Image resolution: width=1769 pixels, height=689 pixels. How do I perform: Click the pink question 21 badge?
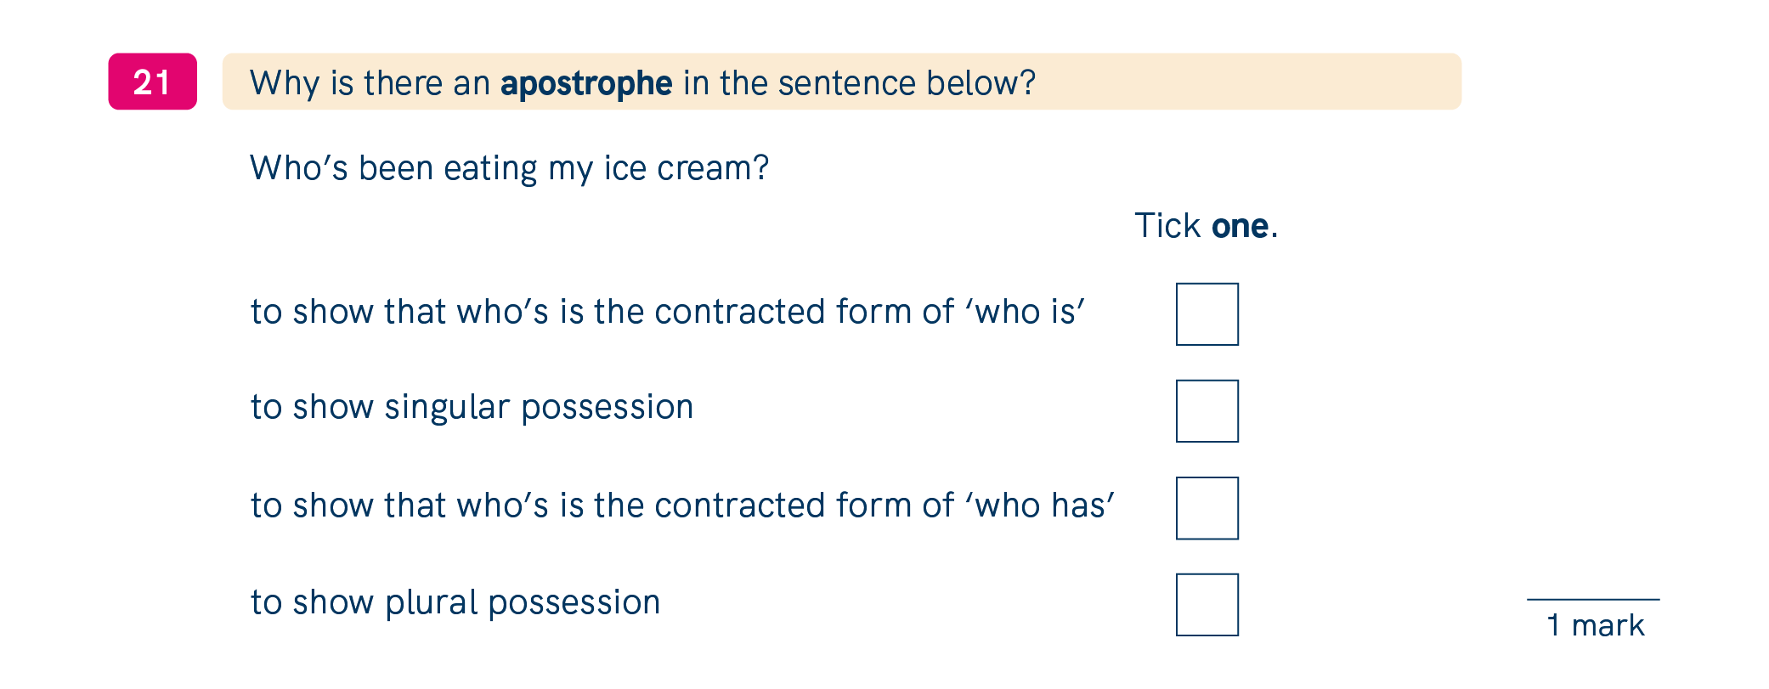click(x=153, y=82)
